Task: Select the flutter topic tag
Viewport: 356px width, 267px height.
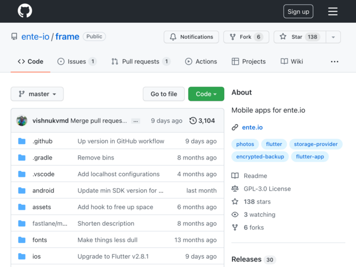Action: pos(274,144)
